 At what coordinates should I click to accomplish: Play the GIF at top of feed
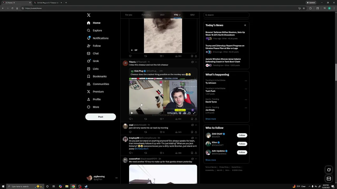[132, 50]
